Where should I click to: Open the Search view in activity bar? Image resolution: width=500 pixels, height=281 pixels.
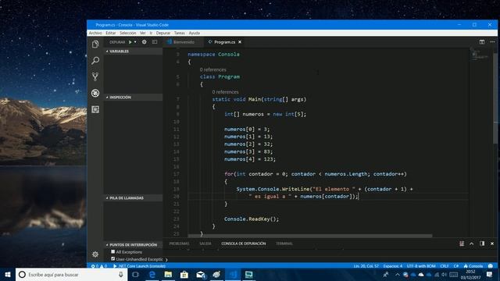click(95, 60)
